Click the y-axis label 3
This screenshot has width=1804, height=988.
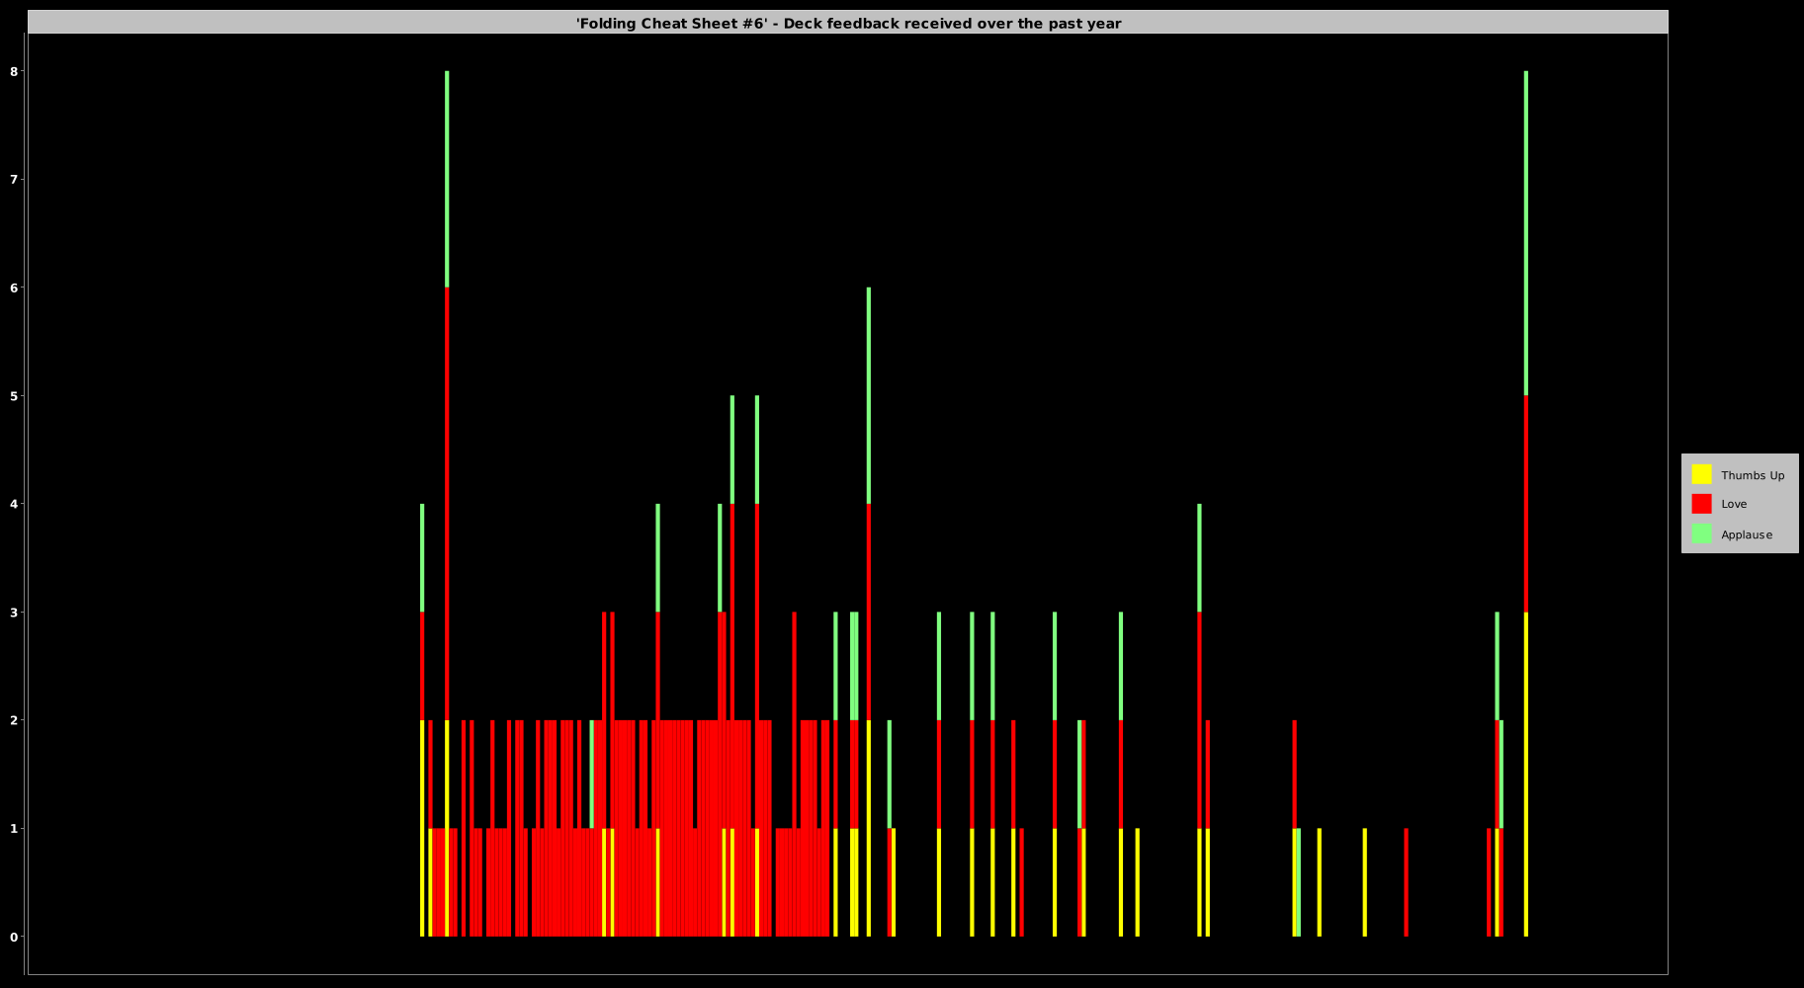[x=14, y=612]
